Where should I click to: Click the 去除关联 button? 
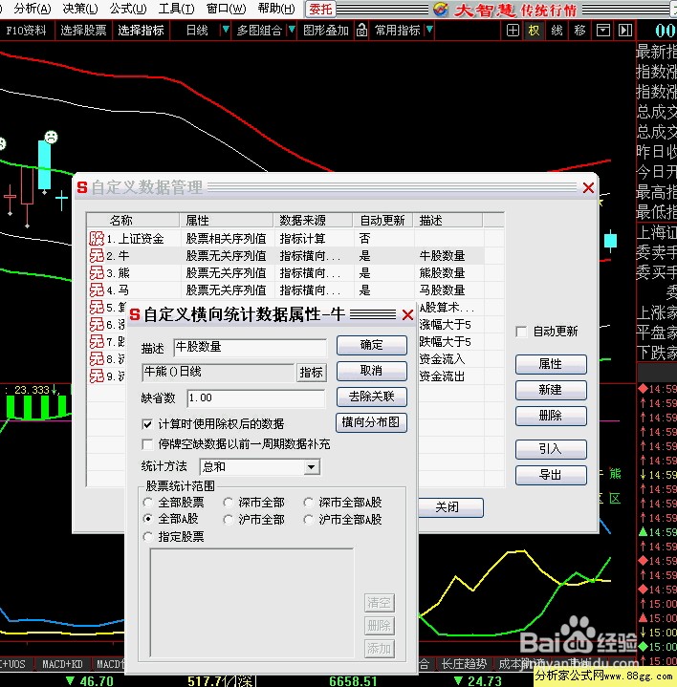click(371, 397)
